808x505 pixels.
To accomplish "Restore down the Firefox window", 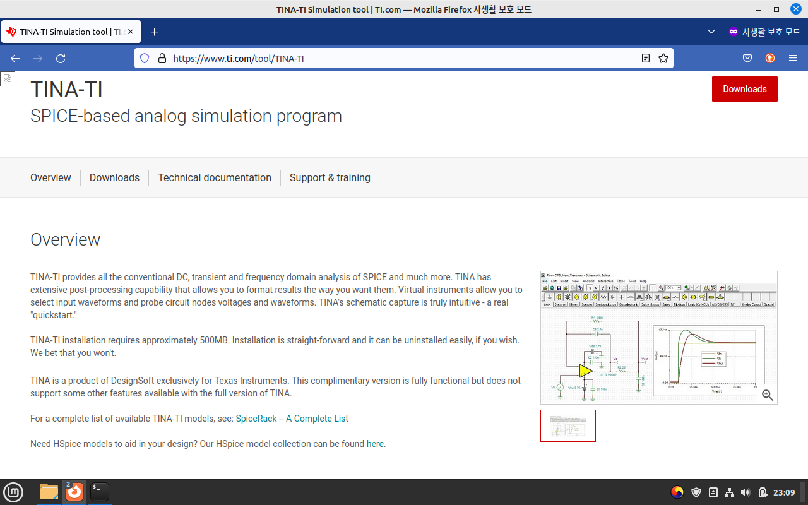I will pos(776,9).
